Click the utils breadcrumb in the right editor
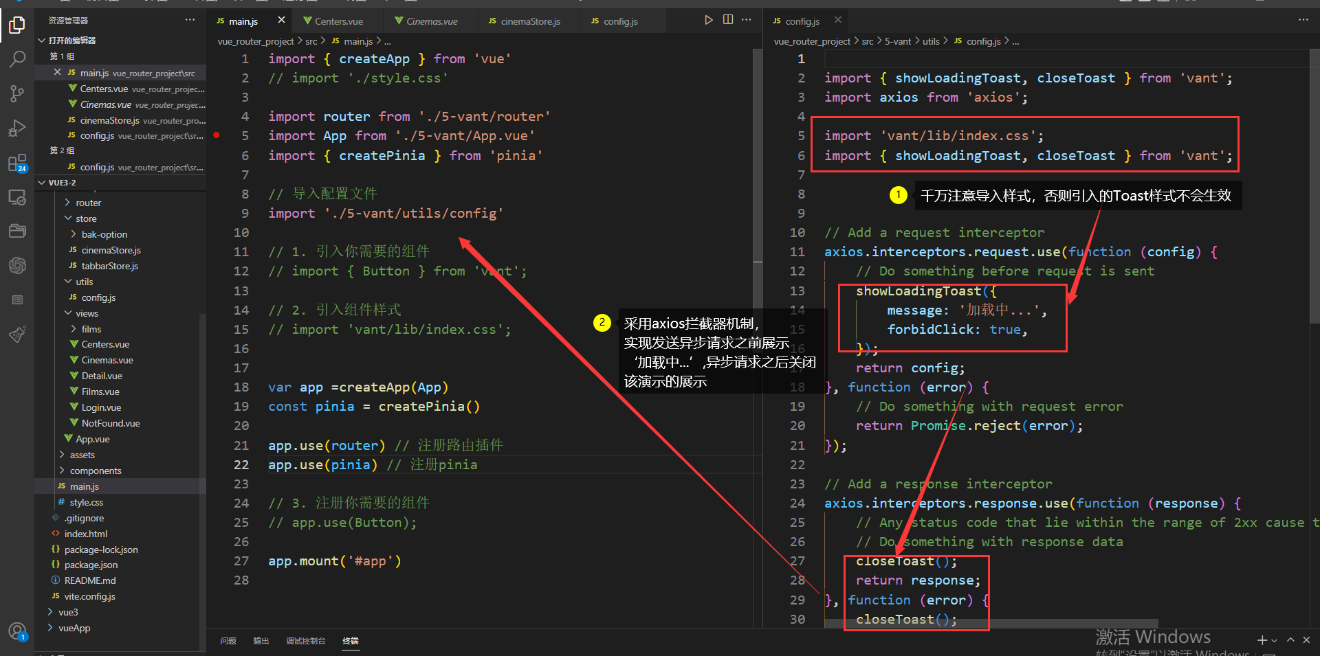1320x656 pixels. tap(931, 41)
